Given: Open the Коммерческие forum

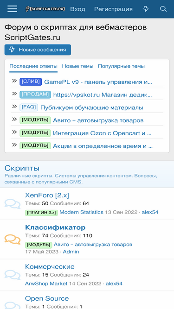Looking at the screenshot, I should click(x=50, y=266).
